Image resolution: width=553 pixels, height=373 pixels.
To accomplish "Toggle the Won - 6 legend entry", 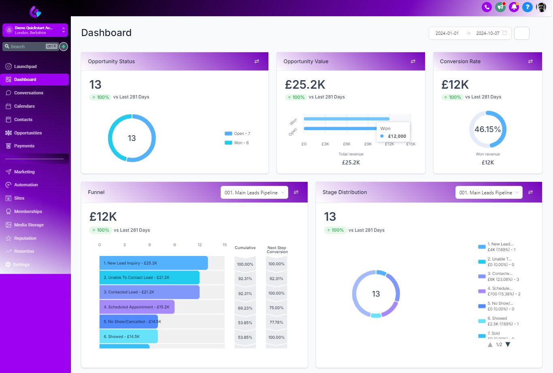I will [237, 143].
